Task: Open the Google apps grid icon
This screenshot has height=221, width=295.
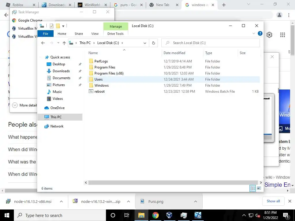Action: pos(282,35)
